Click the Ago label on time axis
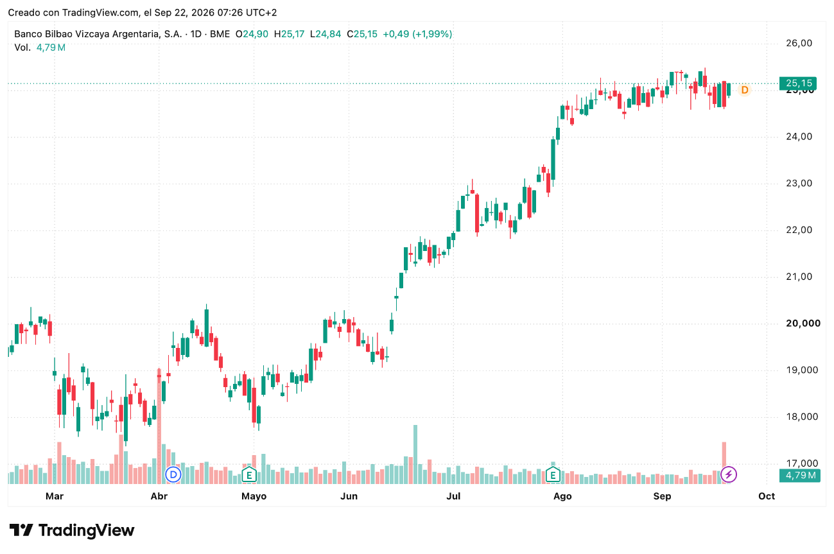This screenshot has width=834, height=554. (562, 496)
